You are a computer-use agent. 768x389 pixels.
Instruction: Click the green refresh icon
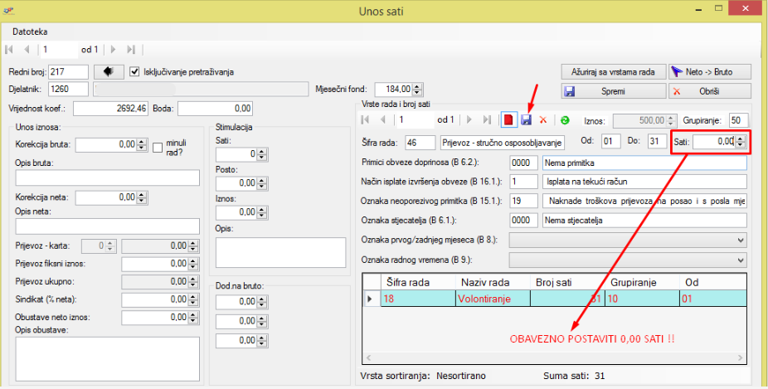pos(565,119)
